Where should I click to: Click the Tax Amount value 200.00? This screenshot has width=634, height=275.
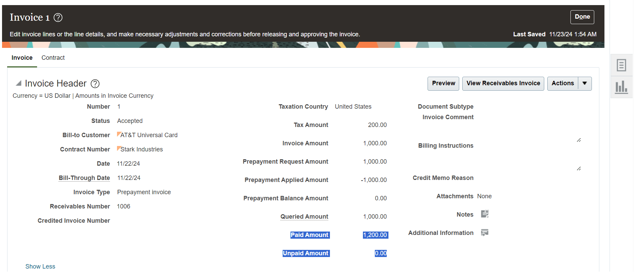(x=377, y=125)
